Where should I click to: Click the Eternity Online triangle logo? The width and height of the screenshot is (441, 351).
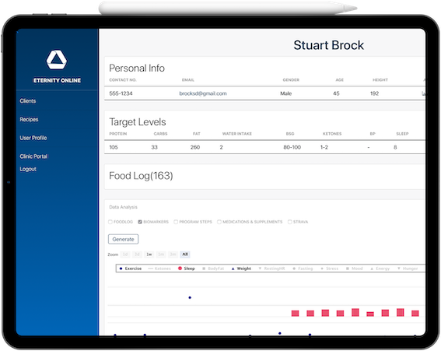[x=57, y=60]
